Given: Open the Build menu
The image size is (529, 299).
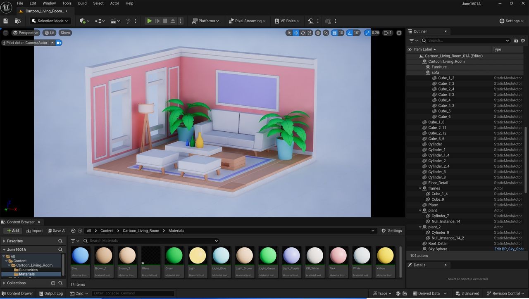Looking at the screenshot, I should pos(82,3).
